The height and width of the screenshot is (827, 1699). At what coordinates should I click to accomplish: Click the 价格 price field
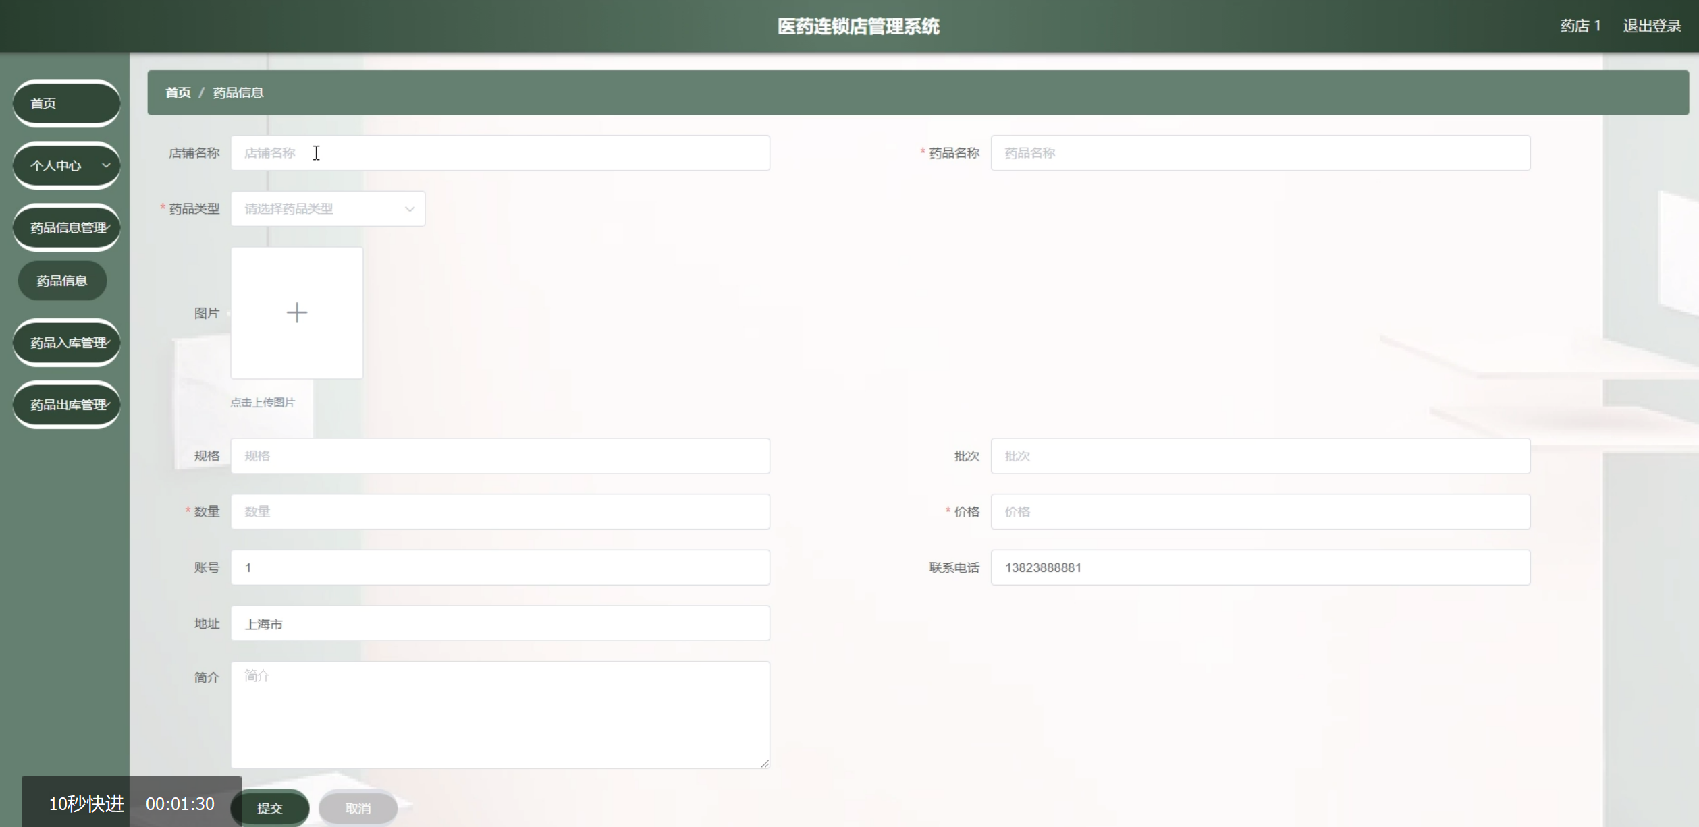[1260, 511]
